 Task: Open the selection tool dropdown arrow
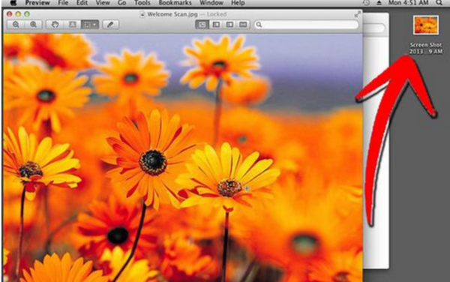(95, 25)
